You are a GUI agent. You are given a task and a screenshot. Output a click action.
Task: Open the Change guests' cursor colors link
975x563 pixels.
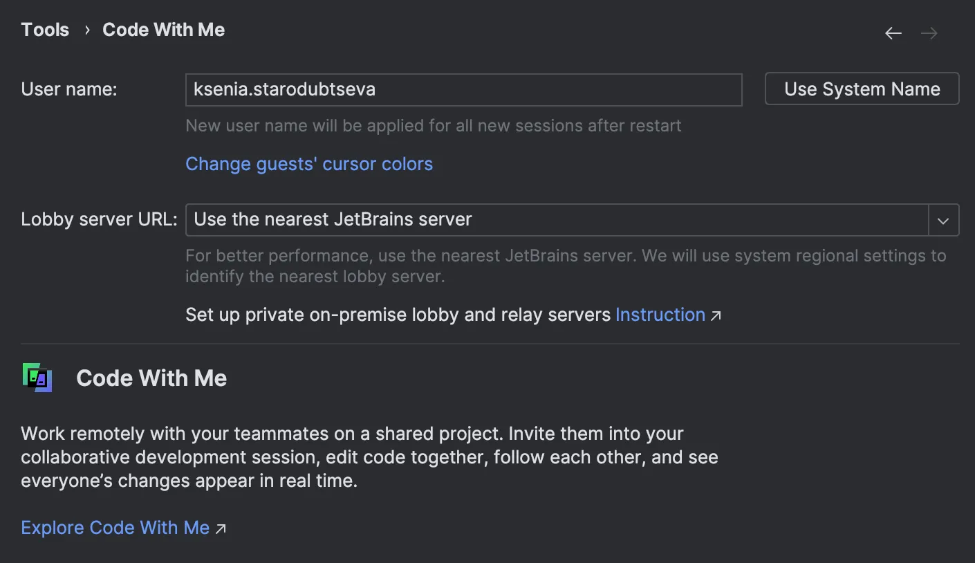309,164
